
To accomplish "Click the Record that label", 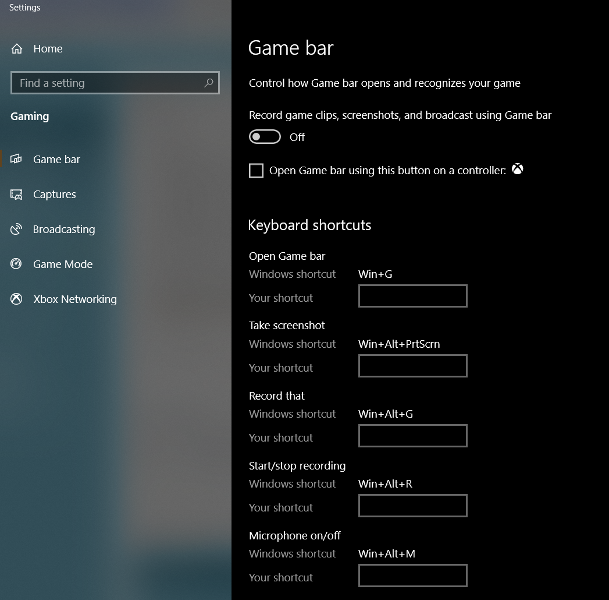I will [x=276, y=396].
